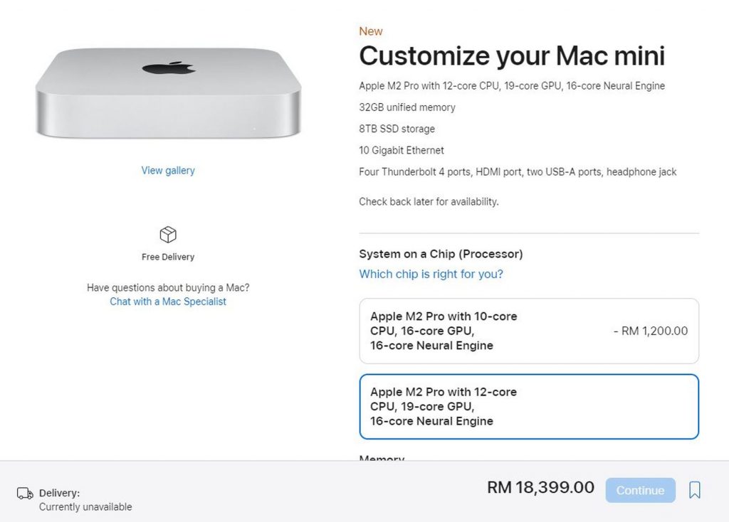The image size is (729, 522).
Task: Click the - RM 1,200.00 price difference
Action: click(x=651, y=331)
